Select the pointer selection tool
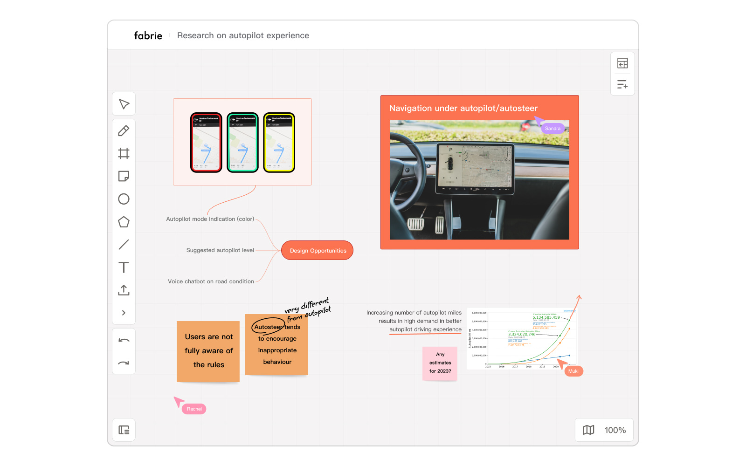This screenshot has width=746, height=466. 124,104
